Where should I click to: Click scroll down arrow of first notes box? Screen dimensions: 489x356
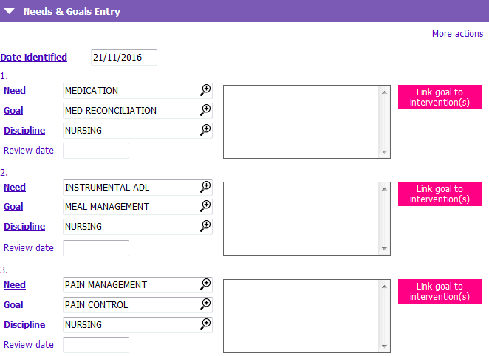point(384,151)
